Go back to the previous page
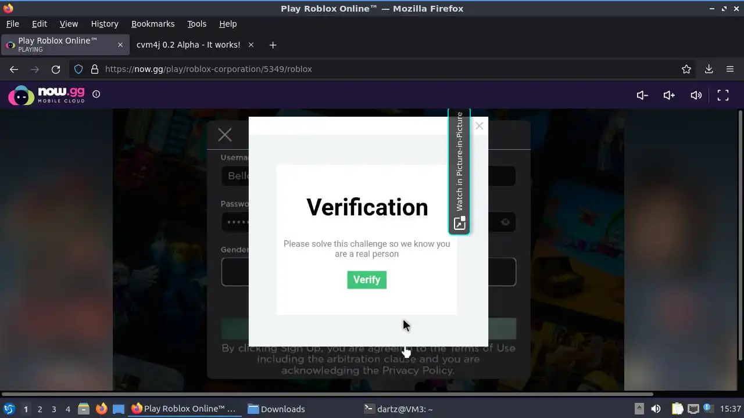The height and width of the screenshot is (418, 744). coord(14,69)
